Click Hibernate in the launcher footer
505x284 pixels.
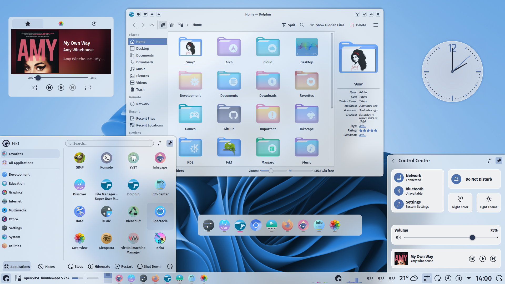tap(99, 266)
